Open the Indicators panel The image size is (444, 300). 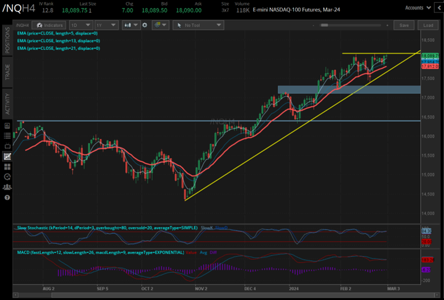coord(48,26)
